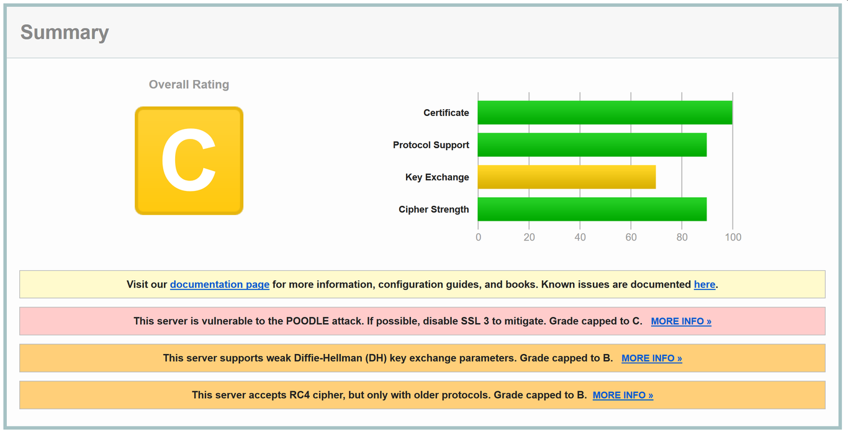Click the Certificate chart label
Image resolution: width=848 pixels, height=434 pixels.
click(x=446, y=113)
